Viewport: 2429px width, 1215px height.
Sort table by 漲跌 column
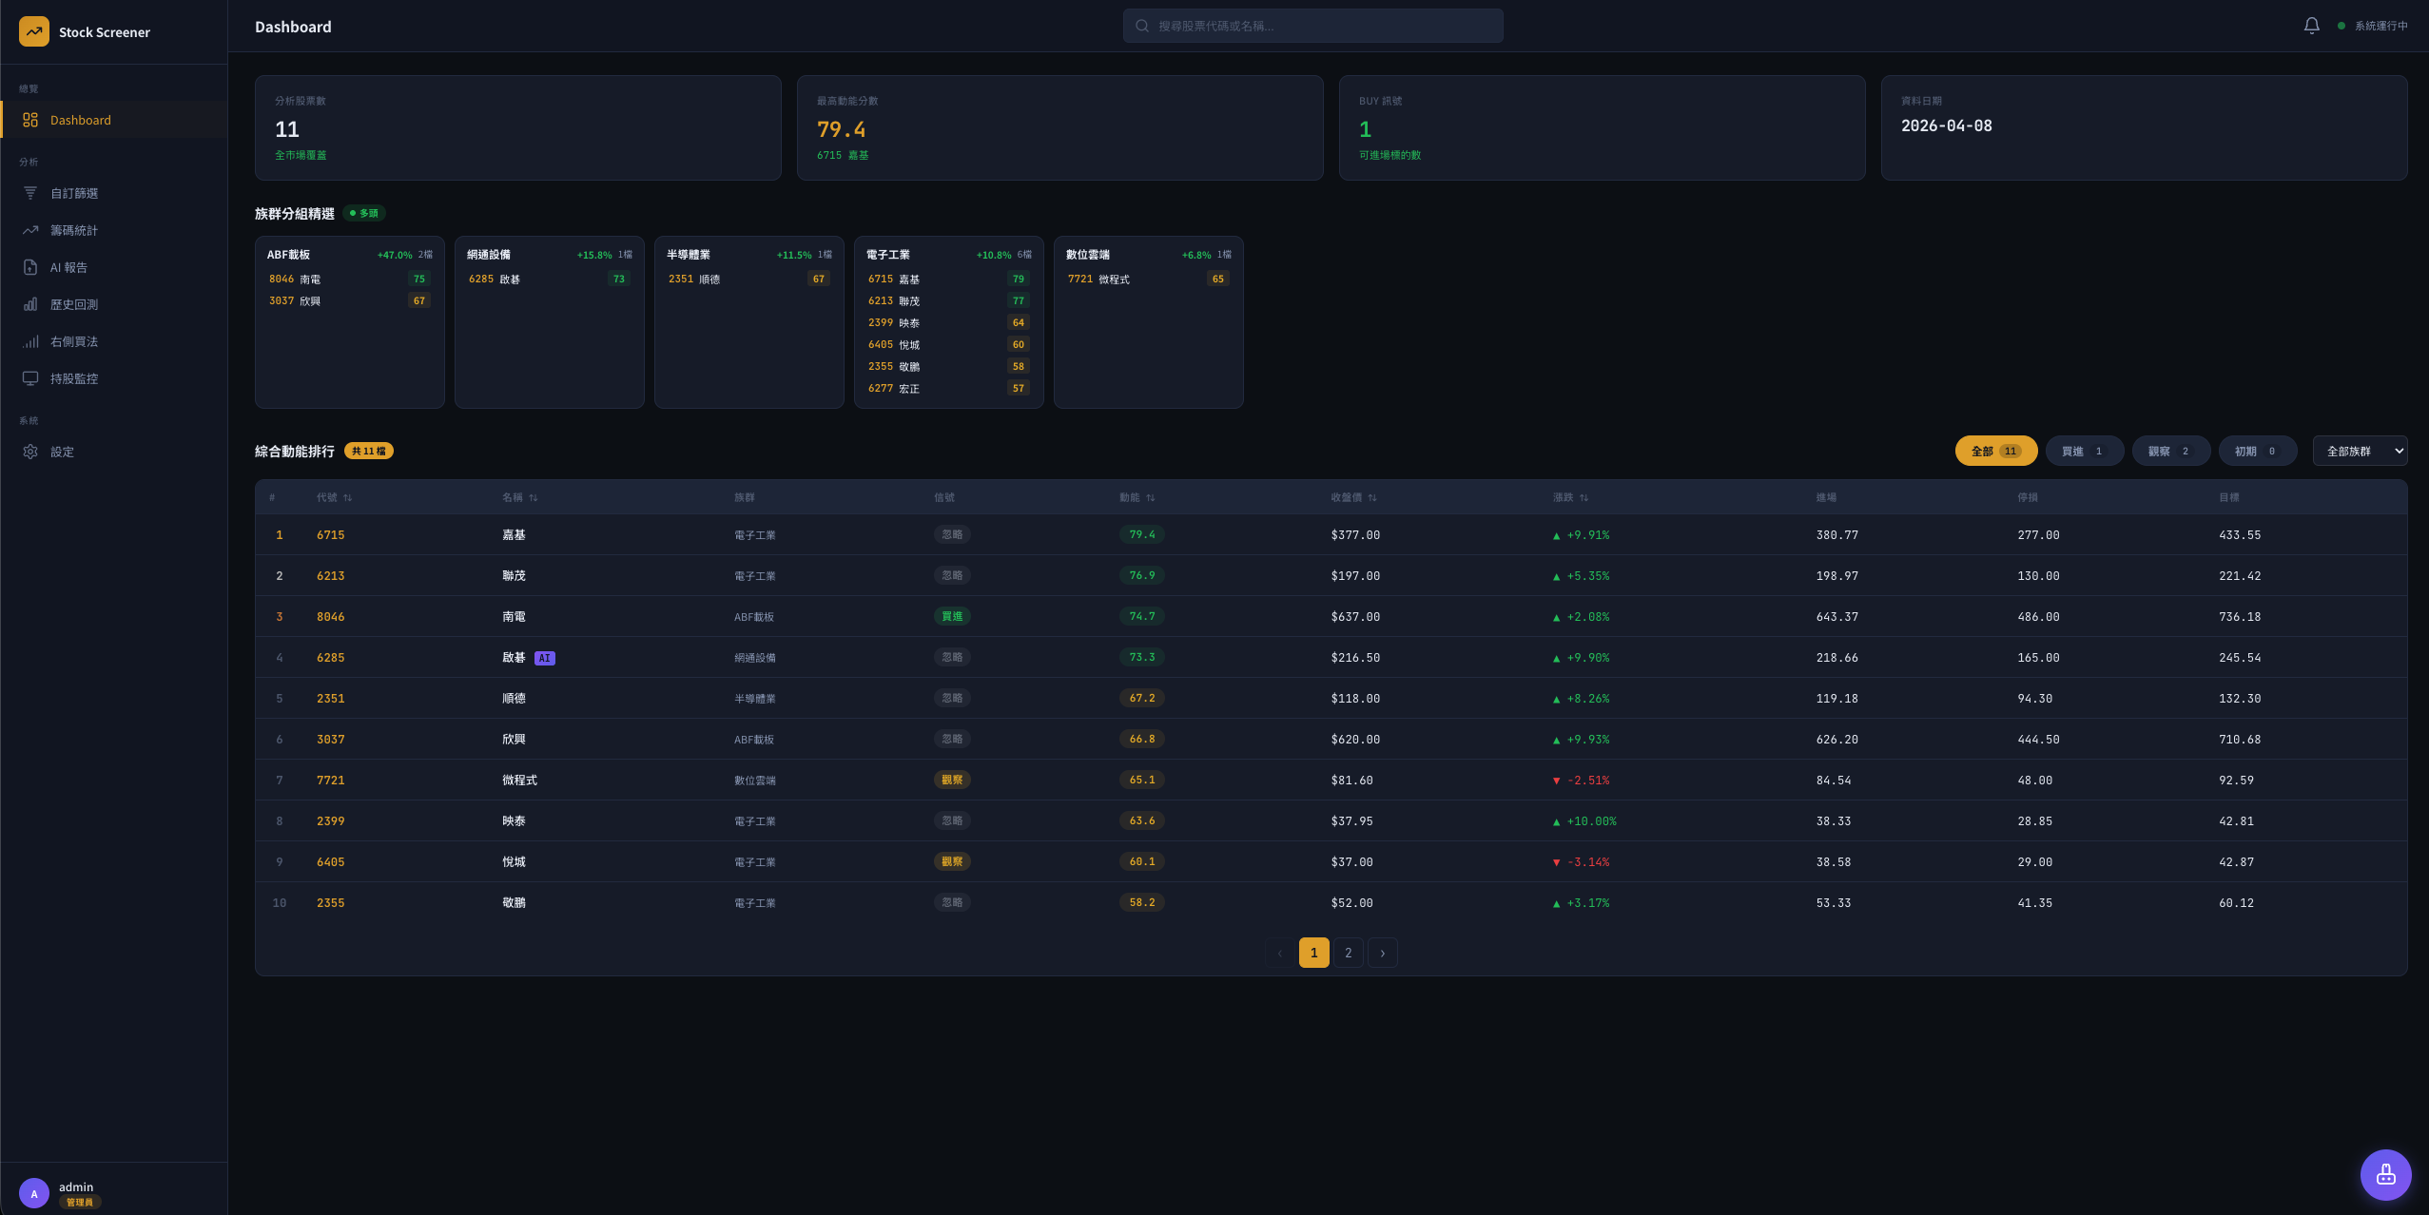coord(1570,497)
